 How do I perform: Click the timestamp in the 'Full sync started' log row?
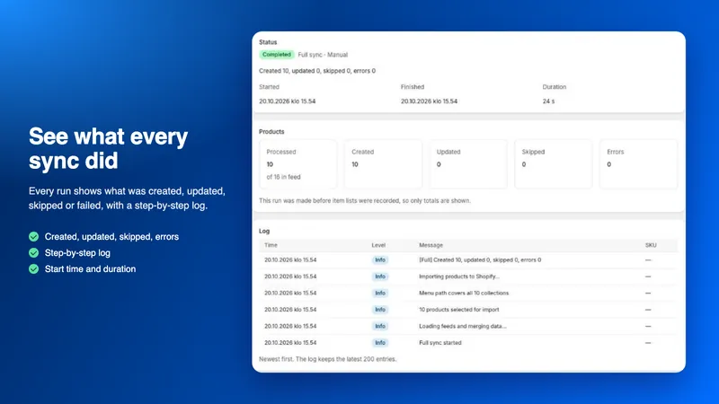pos(290,343)
